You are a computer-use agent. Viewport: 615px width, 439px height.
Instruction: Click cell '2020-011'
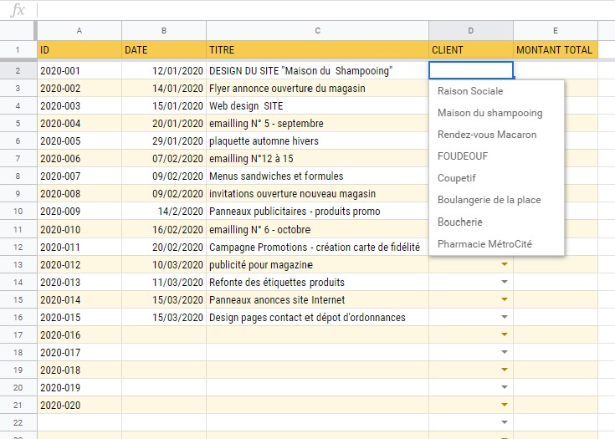(x=79, y=247)
